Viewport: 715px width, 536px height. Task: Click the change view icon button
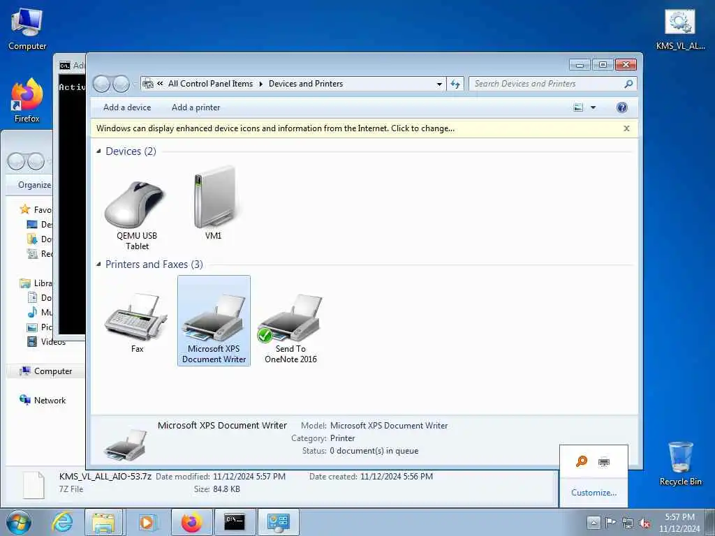(x=578, y=107)
